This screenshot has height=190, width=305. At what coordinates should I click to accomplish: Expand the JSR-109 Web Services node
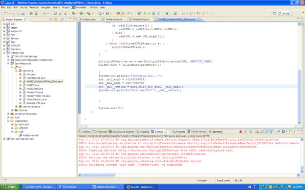click(x=4, y=139)
